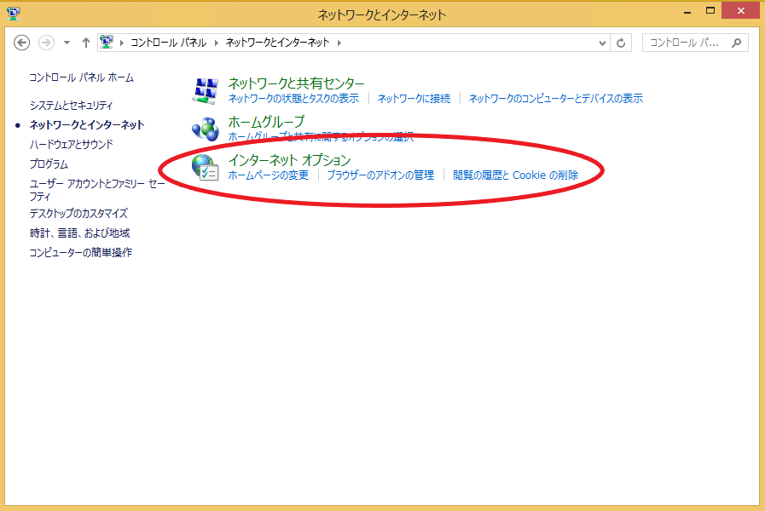This screenshot has height=511, width=765.
Task: Open ネットワークに接続 link
Action: click(414, 99)
